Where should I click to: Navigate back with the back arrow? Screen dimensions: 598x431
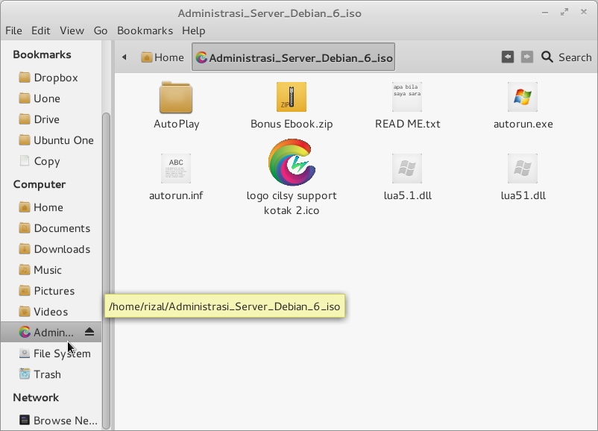pos(124,57)
